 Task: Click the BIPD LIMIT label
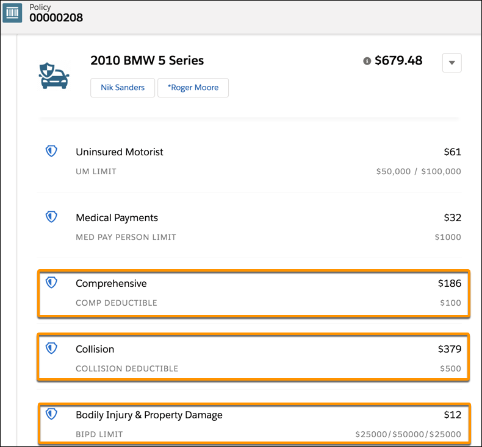click(x=99, y=434)
